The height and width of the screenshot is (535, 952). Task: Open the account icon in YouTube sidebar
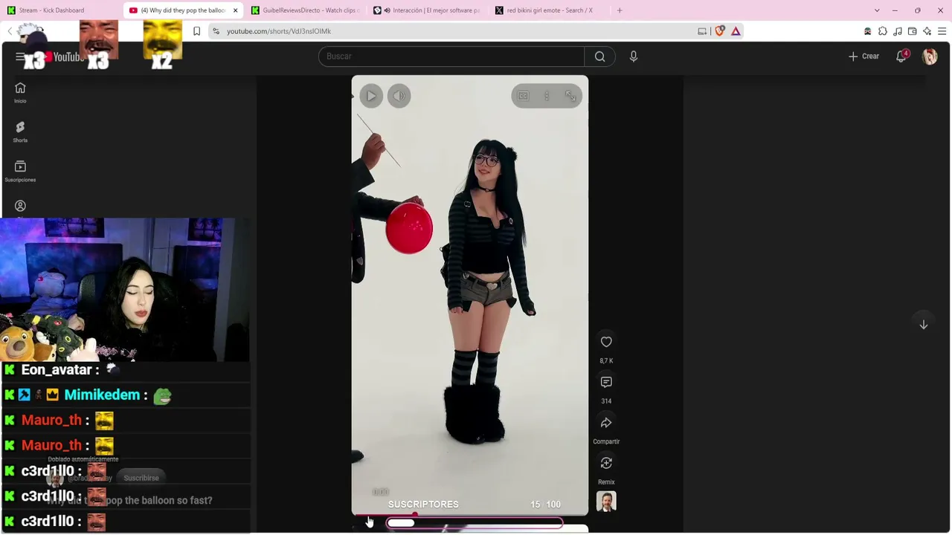click(x=20, y=206)
